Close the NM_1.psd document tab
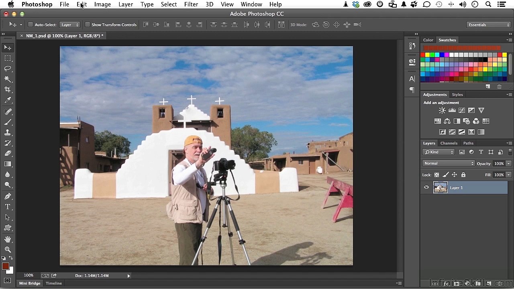Viewport: 514px width, 289px height. (x=22, y=36)
